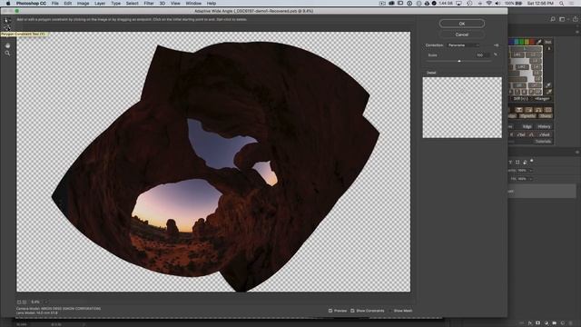Viewport: 581px width, 327px height.
Task: Open the Help menu
Action: click(x=212, y=4)
